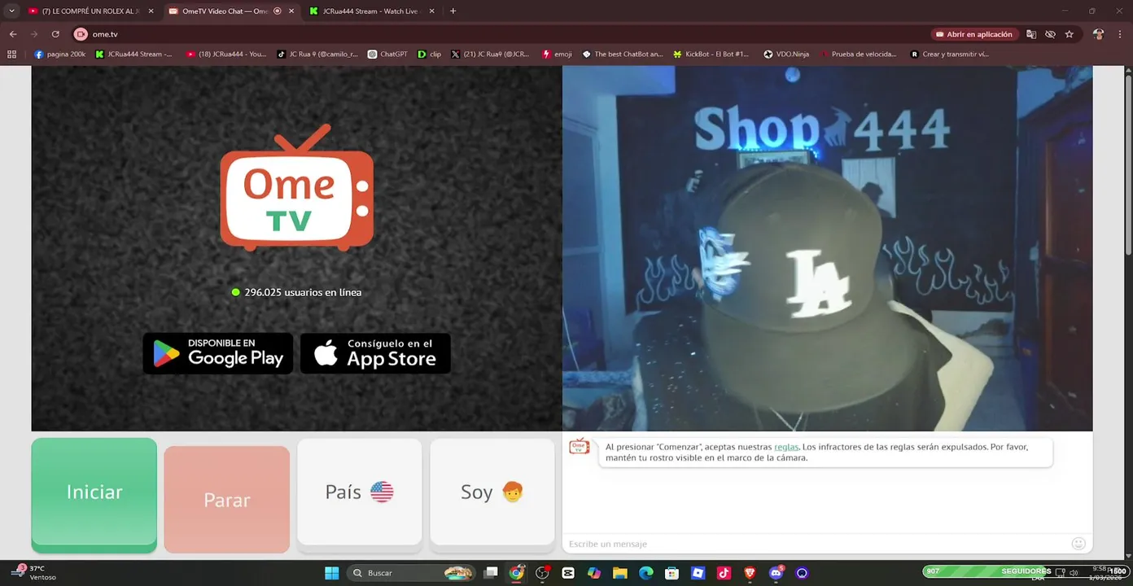Viewport: 1133px width, 586px height.
Task: Open the weather widget showing 37°C
Action: 34,573
